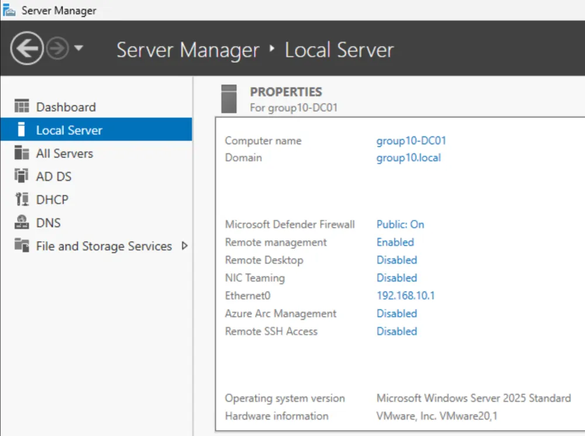Screen dimensions: 585x436
Task: Click the Local Server breadcrumb title
Action: (339, 50)
